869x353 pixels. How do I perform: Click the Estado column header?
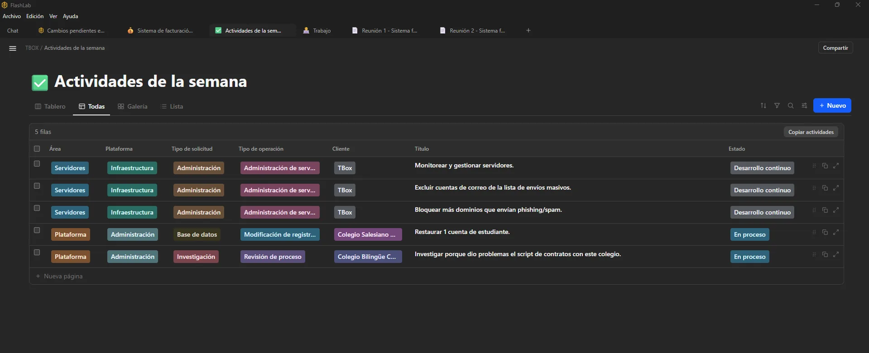pos(737,149)
